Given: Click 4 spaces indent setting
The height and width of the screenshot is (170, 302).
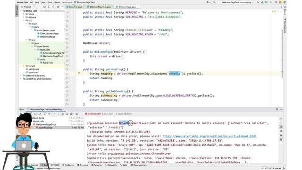Looking at the screenshot, I should click(x=277, y=168).
